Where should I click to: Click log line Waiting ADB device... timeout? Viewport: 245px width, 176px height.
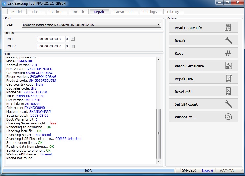pyautogui.click(x=29, y=154)
